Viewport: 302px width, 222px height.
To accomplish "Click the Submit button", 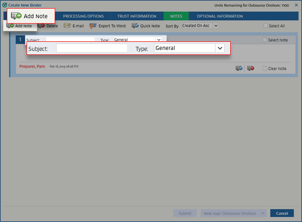I will (x=185, y=213).
